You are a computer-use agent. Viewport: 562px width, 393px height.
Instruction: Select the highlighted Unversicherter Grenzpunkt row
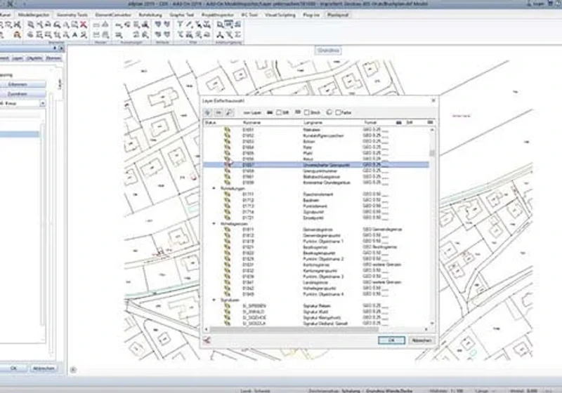coord(316,165)
